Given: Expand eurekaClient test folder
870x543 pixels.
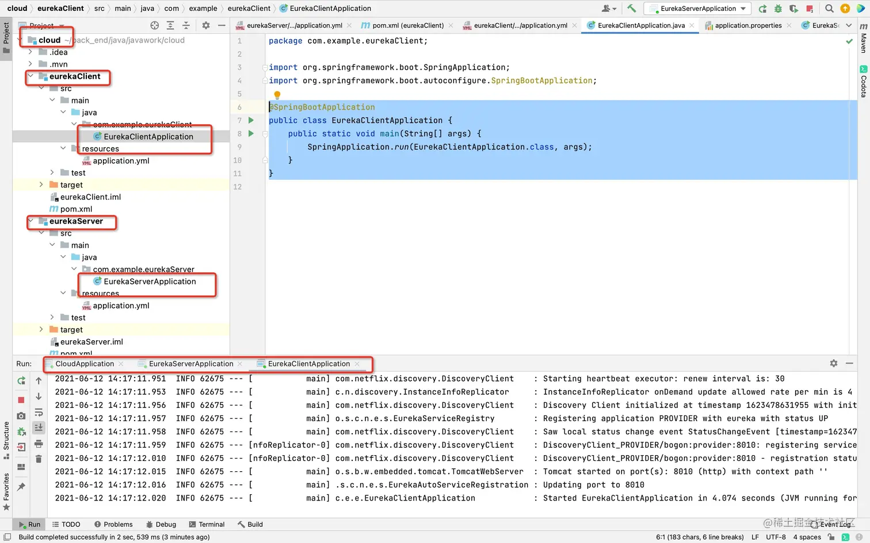Looking at the screenshot, I should click(52, 173).
